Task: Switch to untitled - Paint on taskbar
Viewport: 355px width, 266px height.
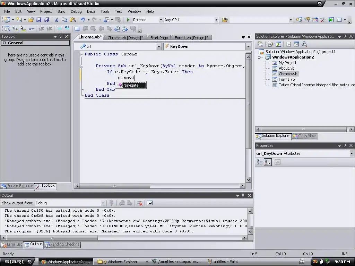Action: click(223, 262)
